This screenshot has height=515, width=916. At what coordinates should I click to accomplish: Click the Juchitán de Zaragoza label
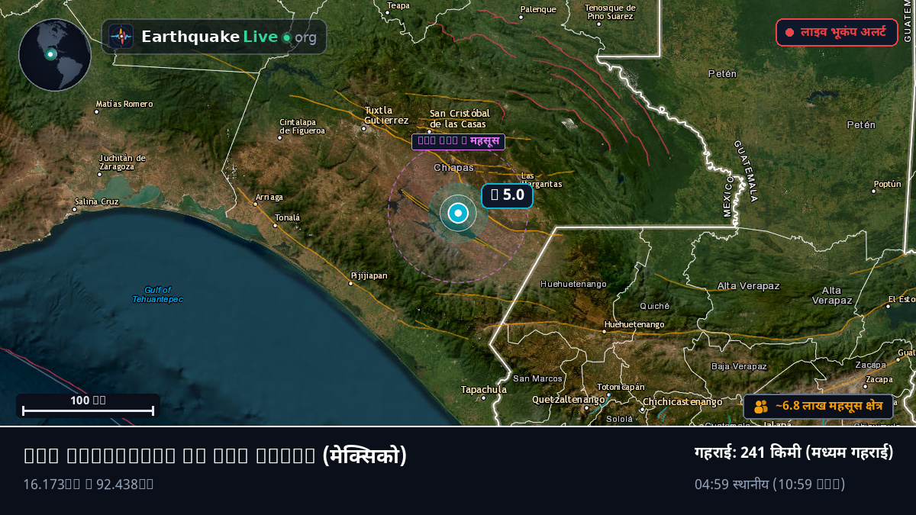click(122, 162)
